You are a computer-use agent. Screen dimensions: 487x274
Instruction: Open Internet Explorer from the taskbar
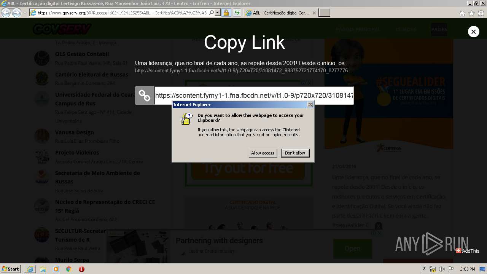point(30,269)
